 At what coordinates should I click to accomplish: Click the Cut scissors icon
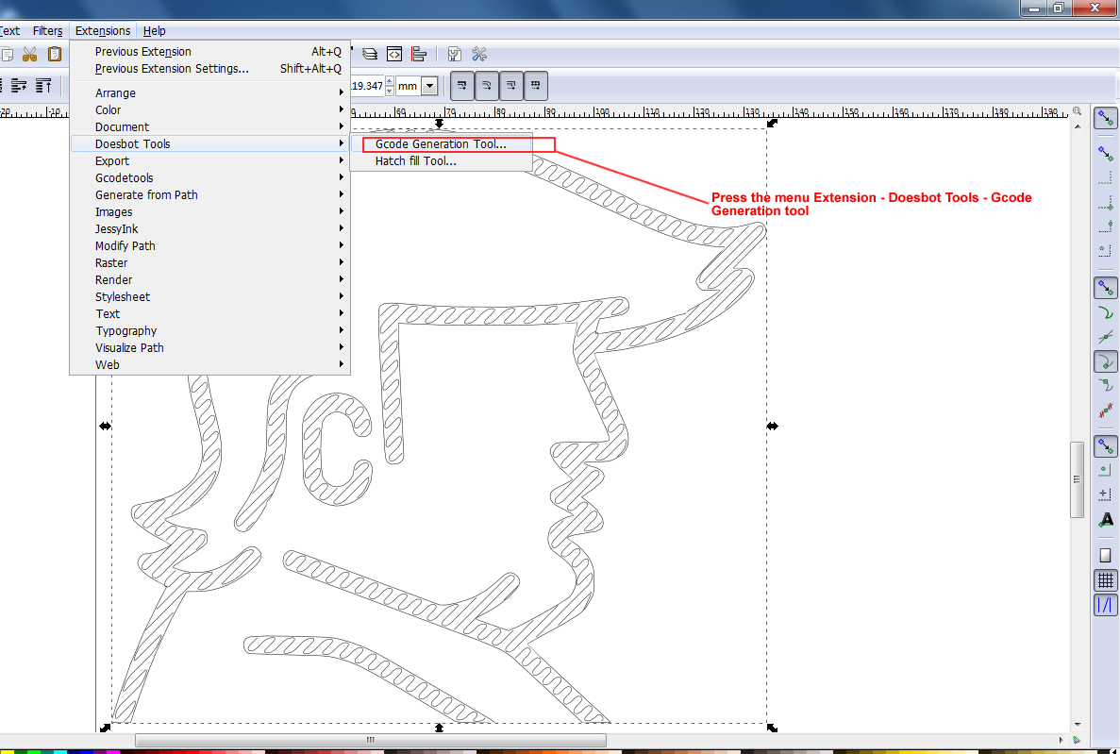(29, 55)
